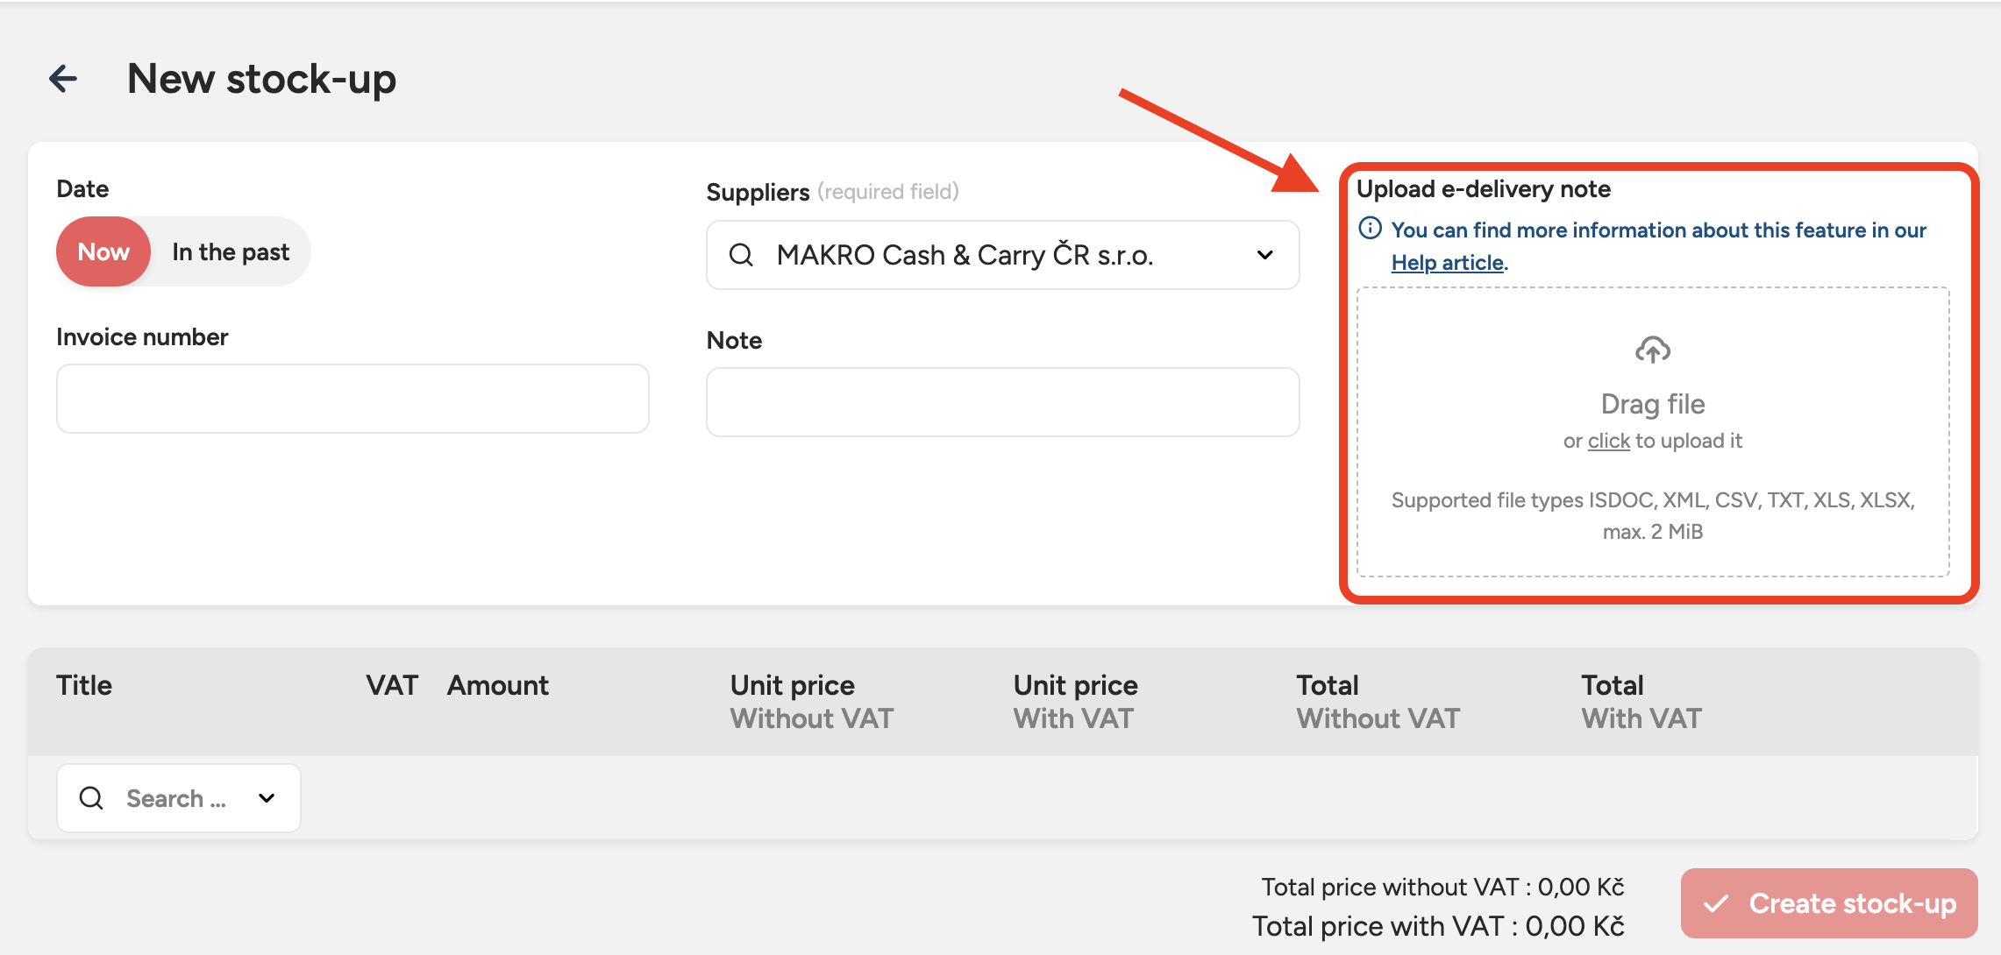Select the Now date option
The image size is (2001, 955).
point(103,251)
